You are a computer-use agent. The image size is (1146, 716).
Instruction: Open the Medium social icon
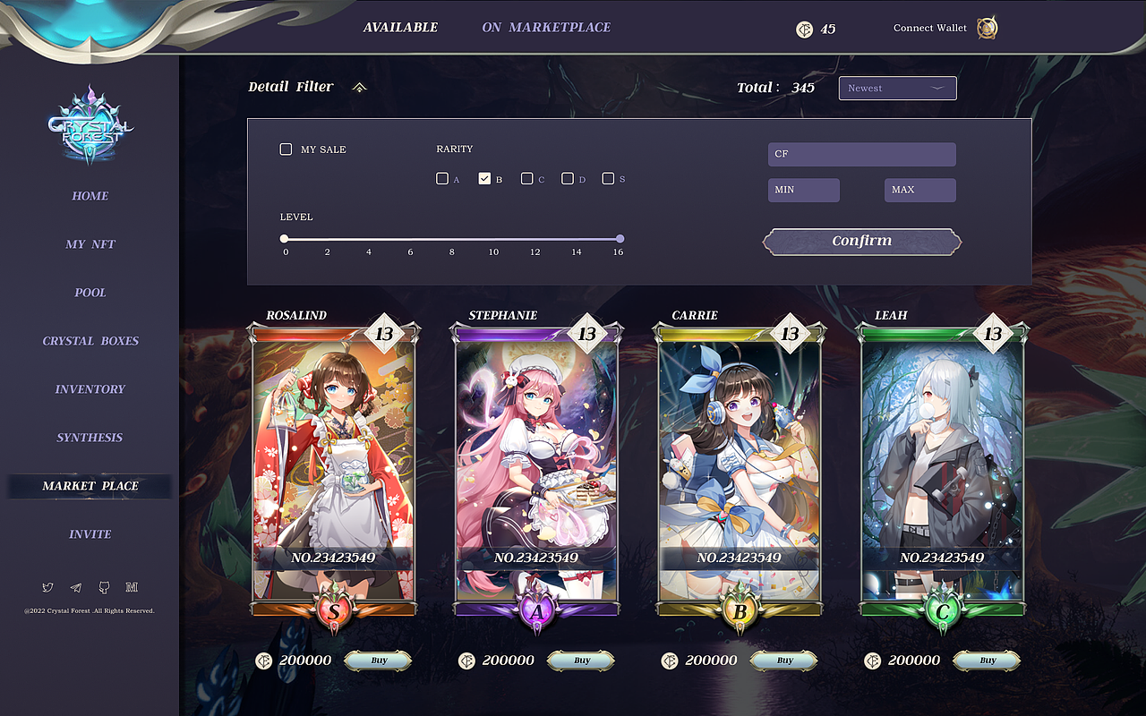tap(132, 587)
